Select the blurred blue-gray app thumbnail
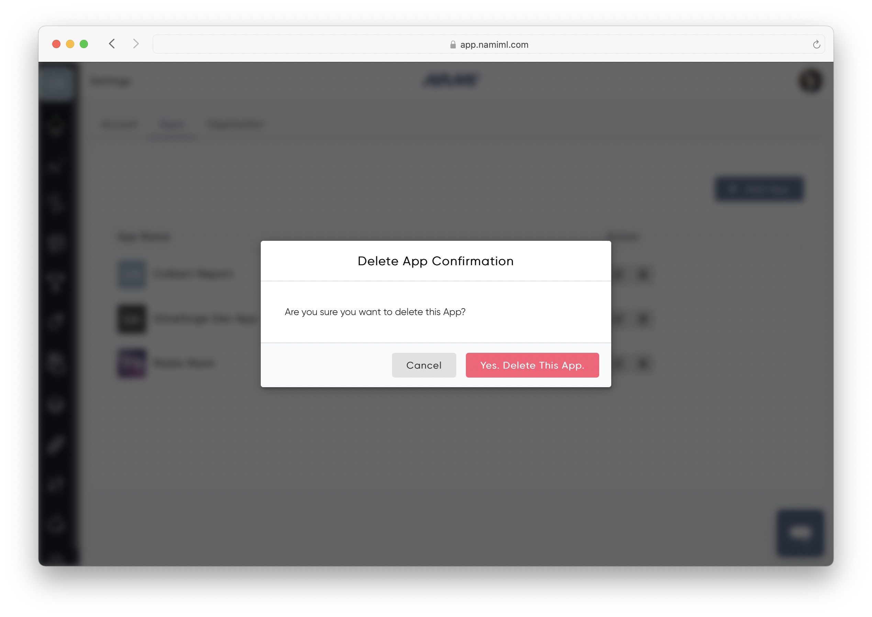The width and height of the screenshot is (872, 617). click(132, 274)
